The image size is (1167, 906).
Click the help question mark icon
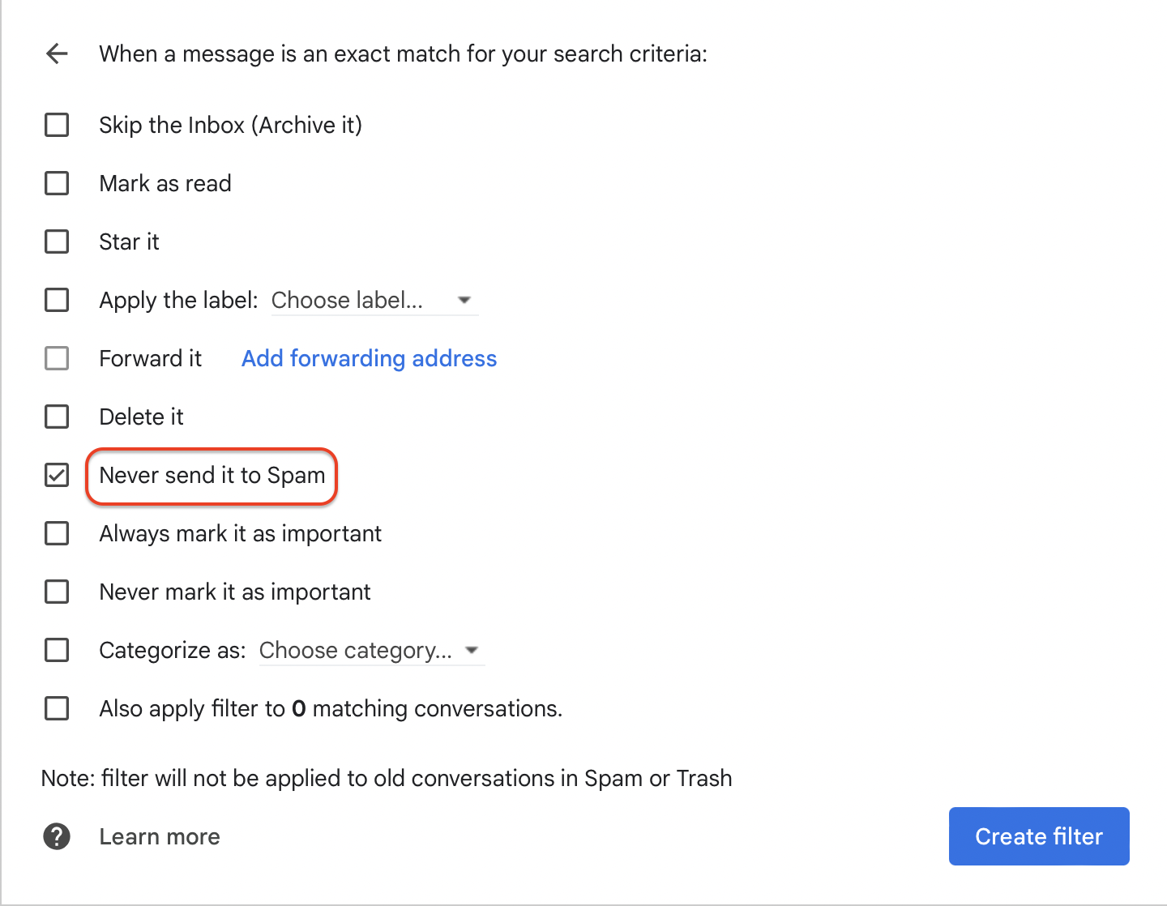[x=57, y=836]
